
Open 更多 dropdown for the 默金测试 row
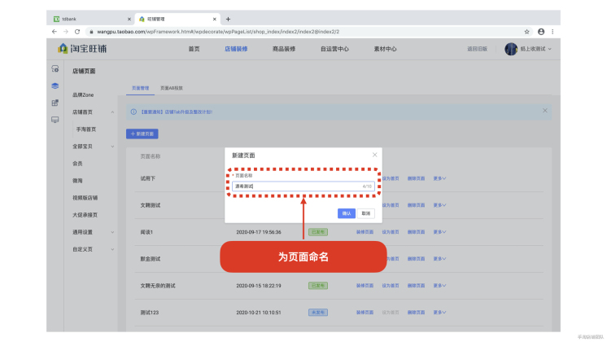(439, 259)
